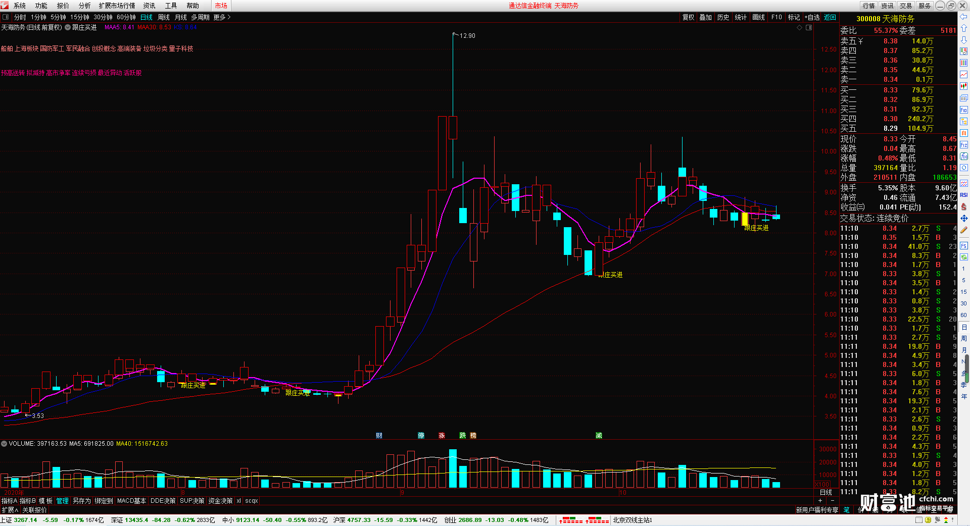
Task: Click the left arrow icon in right sidebar
Action: [x=964, y=17]
